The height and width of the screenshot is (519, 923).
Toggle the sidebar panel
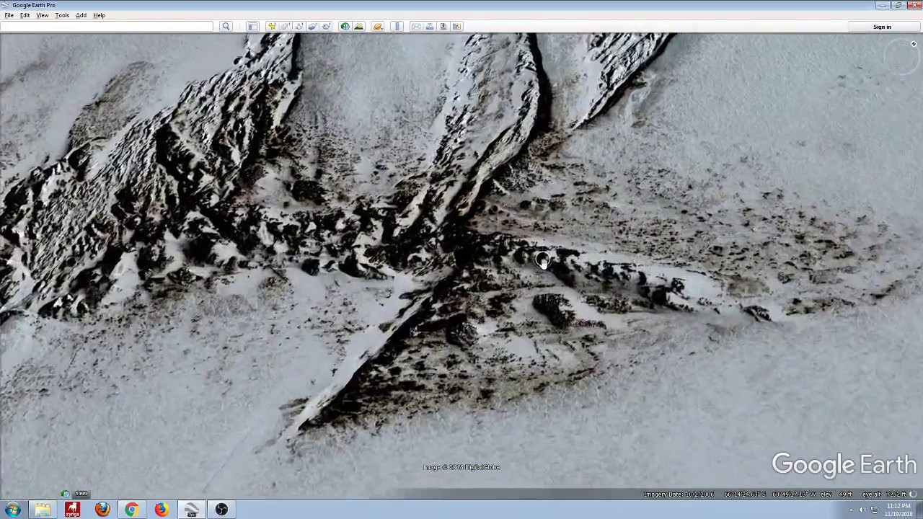coord(252,27)
